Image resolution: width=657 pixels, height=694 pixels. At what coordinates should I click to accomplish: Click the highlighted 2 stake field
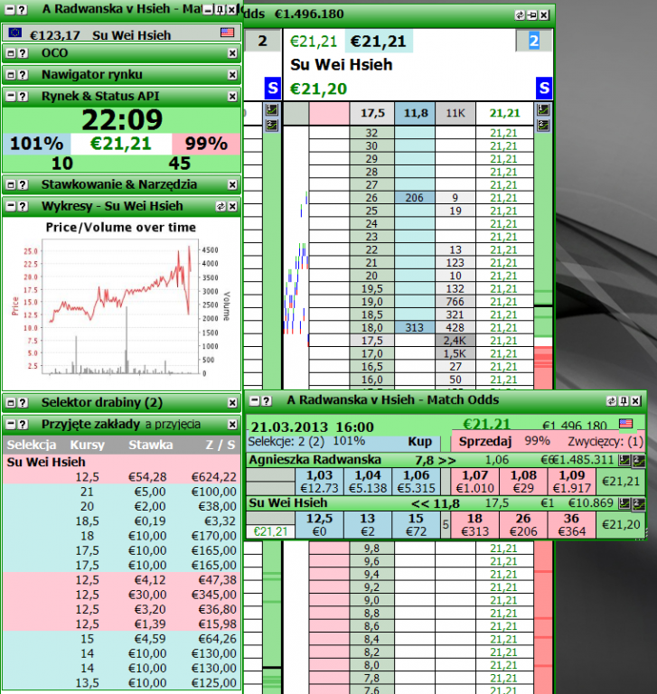534,41
